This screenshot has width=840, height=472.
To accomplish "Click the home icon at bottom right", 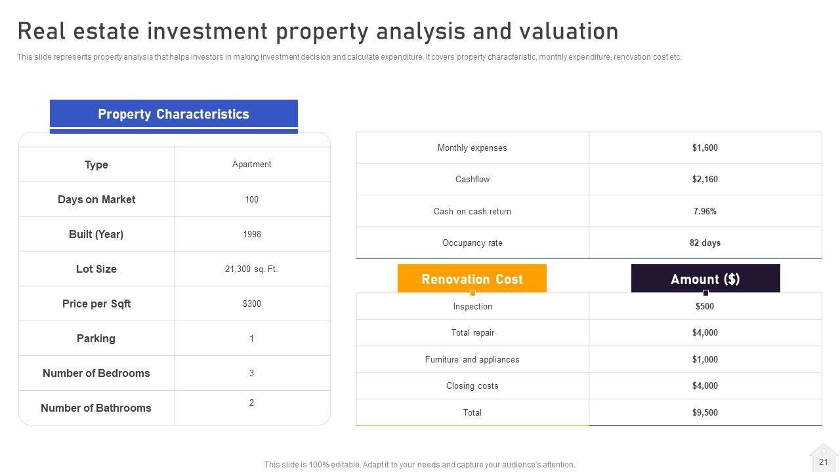I will tap(824, 457).
